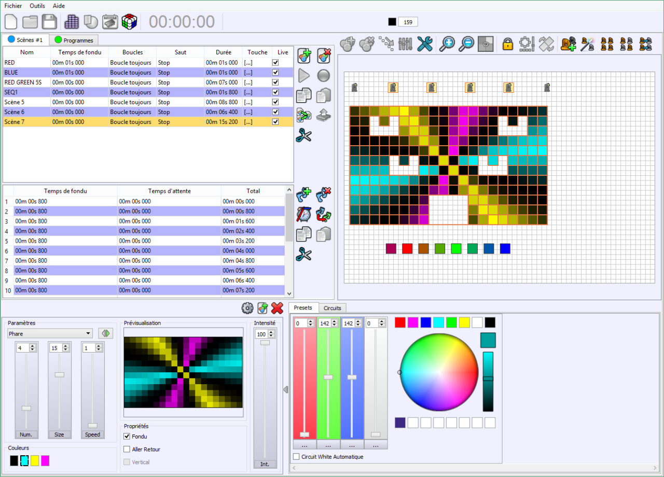
Task: Cut the selected steps with scissors
Action: tap(303, 254)
